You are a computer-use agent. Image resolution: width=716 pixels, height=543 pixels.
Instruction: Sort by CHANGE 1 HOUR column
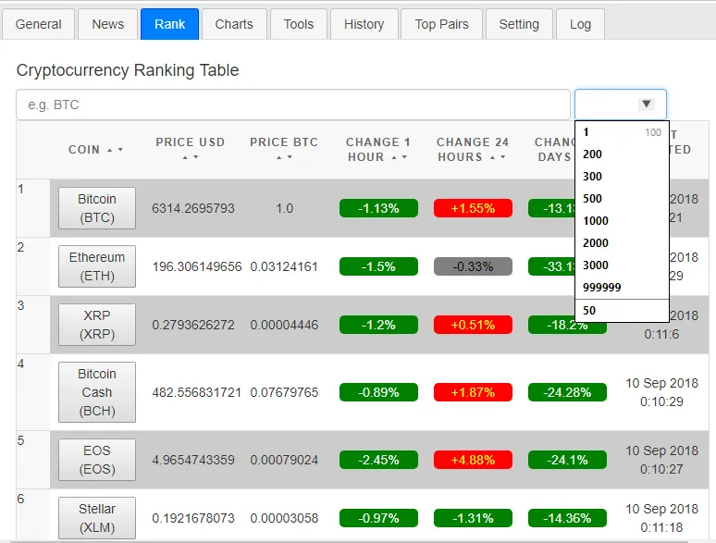[x=378, y=149]
